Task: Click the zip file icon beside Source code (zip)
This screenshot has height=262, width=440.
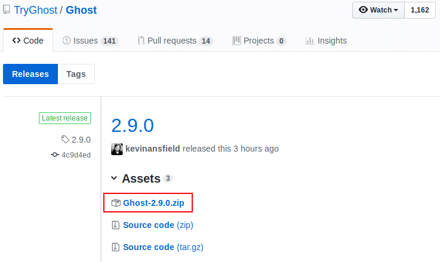Action: tap(116, 225)
